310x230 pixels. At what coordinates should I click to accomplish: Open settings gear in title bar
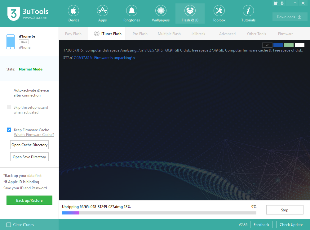point(282,3)
